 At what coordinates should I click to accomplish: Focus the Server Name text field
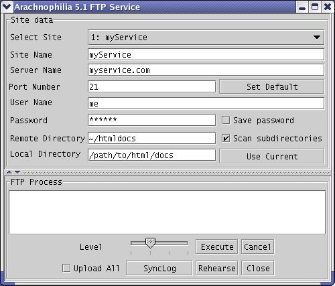(x=206, y=70)
